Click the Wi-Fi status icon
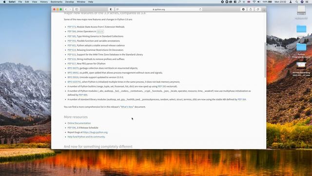The width and height of the screenshot is (312, 176). tap(254, 2)
